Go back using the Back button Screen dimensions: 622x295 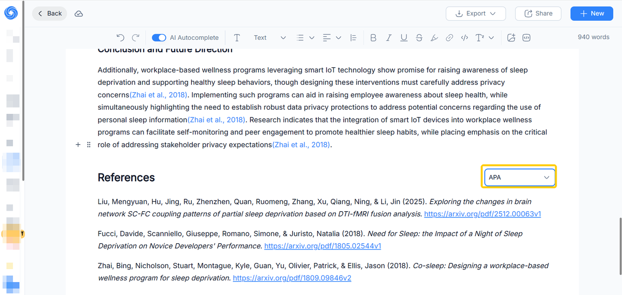click(50, 13)
